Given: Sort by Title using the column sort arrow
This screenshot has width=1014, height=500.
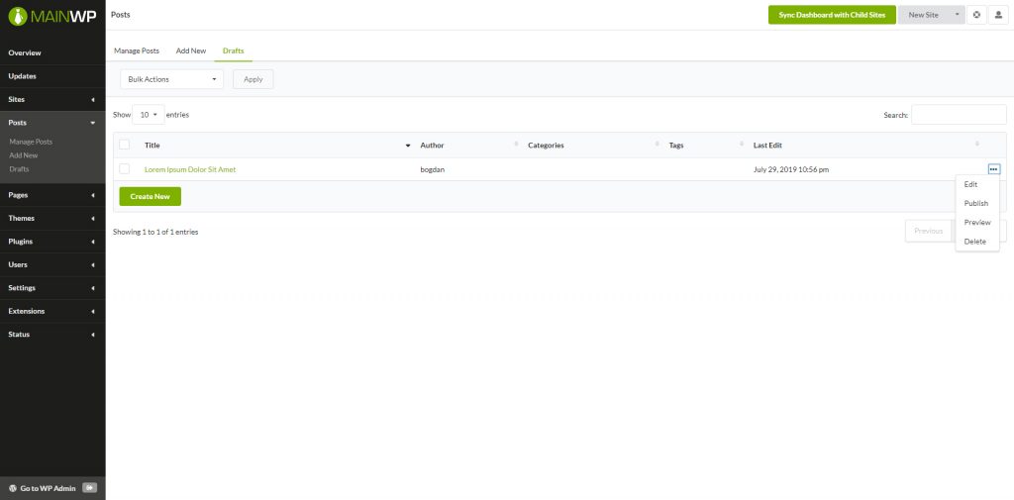Looking at the screenshot, I should tap(408, 146).
